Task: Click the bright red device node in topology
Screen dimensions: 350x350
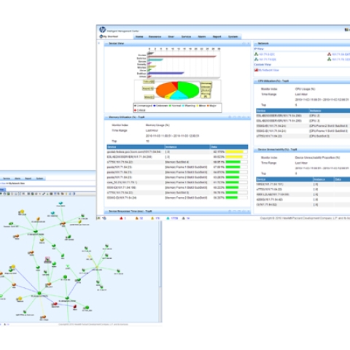Action: click(x=55, y=304)
